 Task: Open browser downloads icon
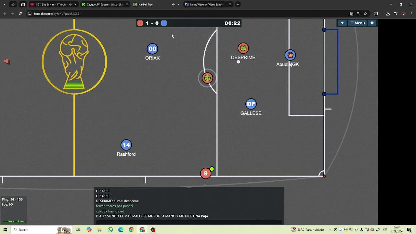[388, 14]
